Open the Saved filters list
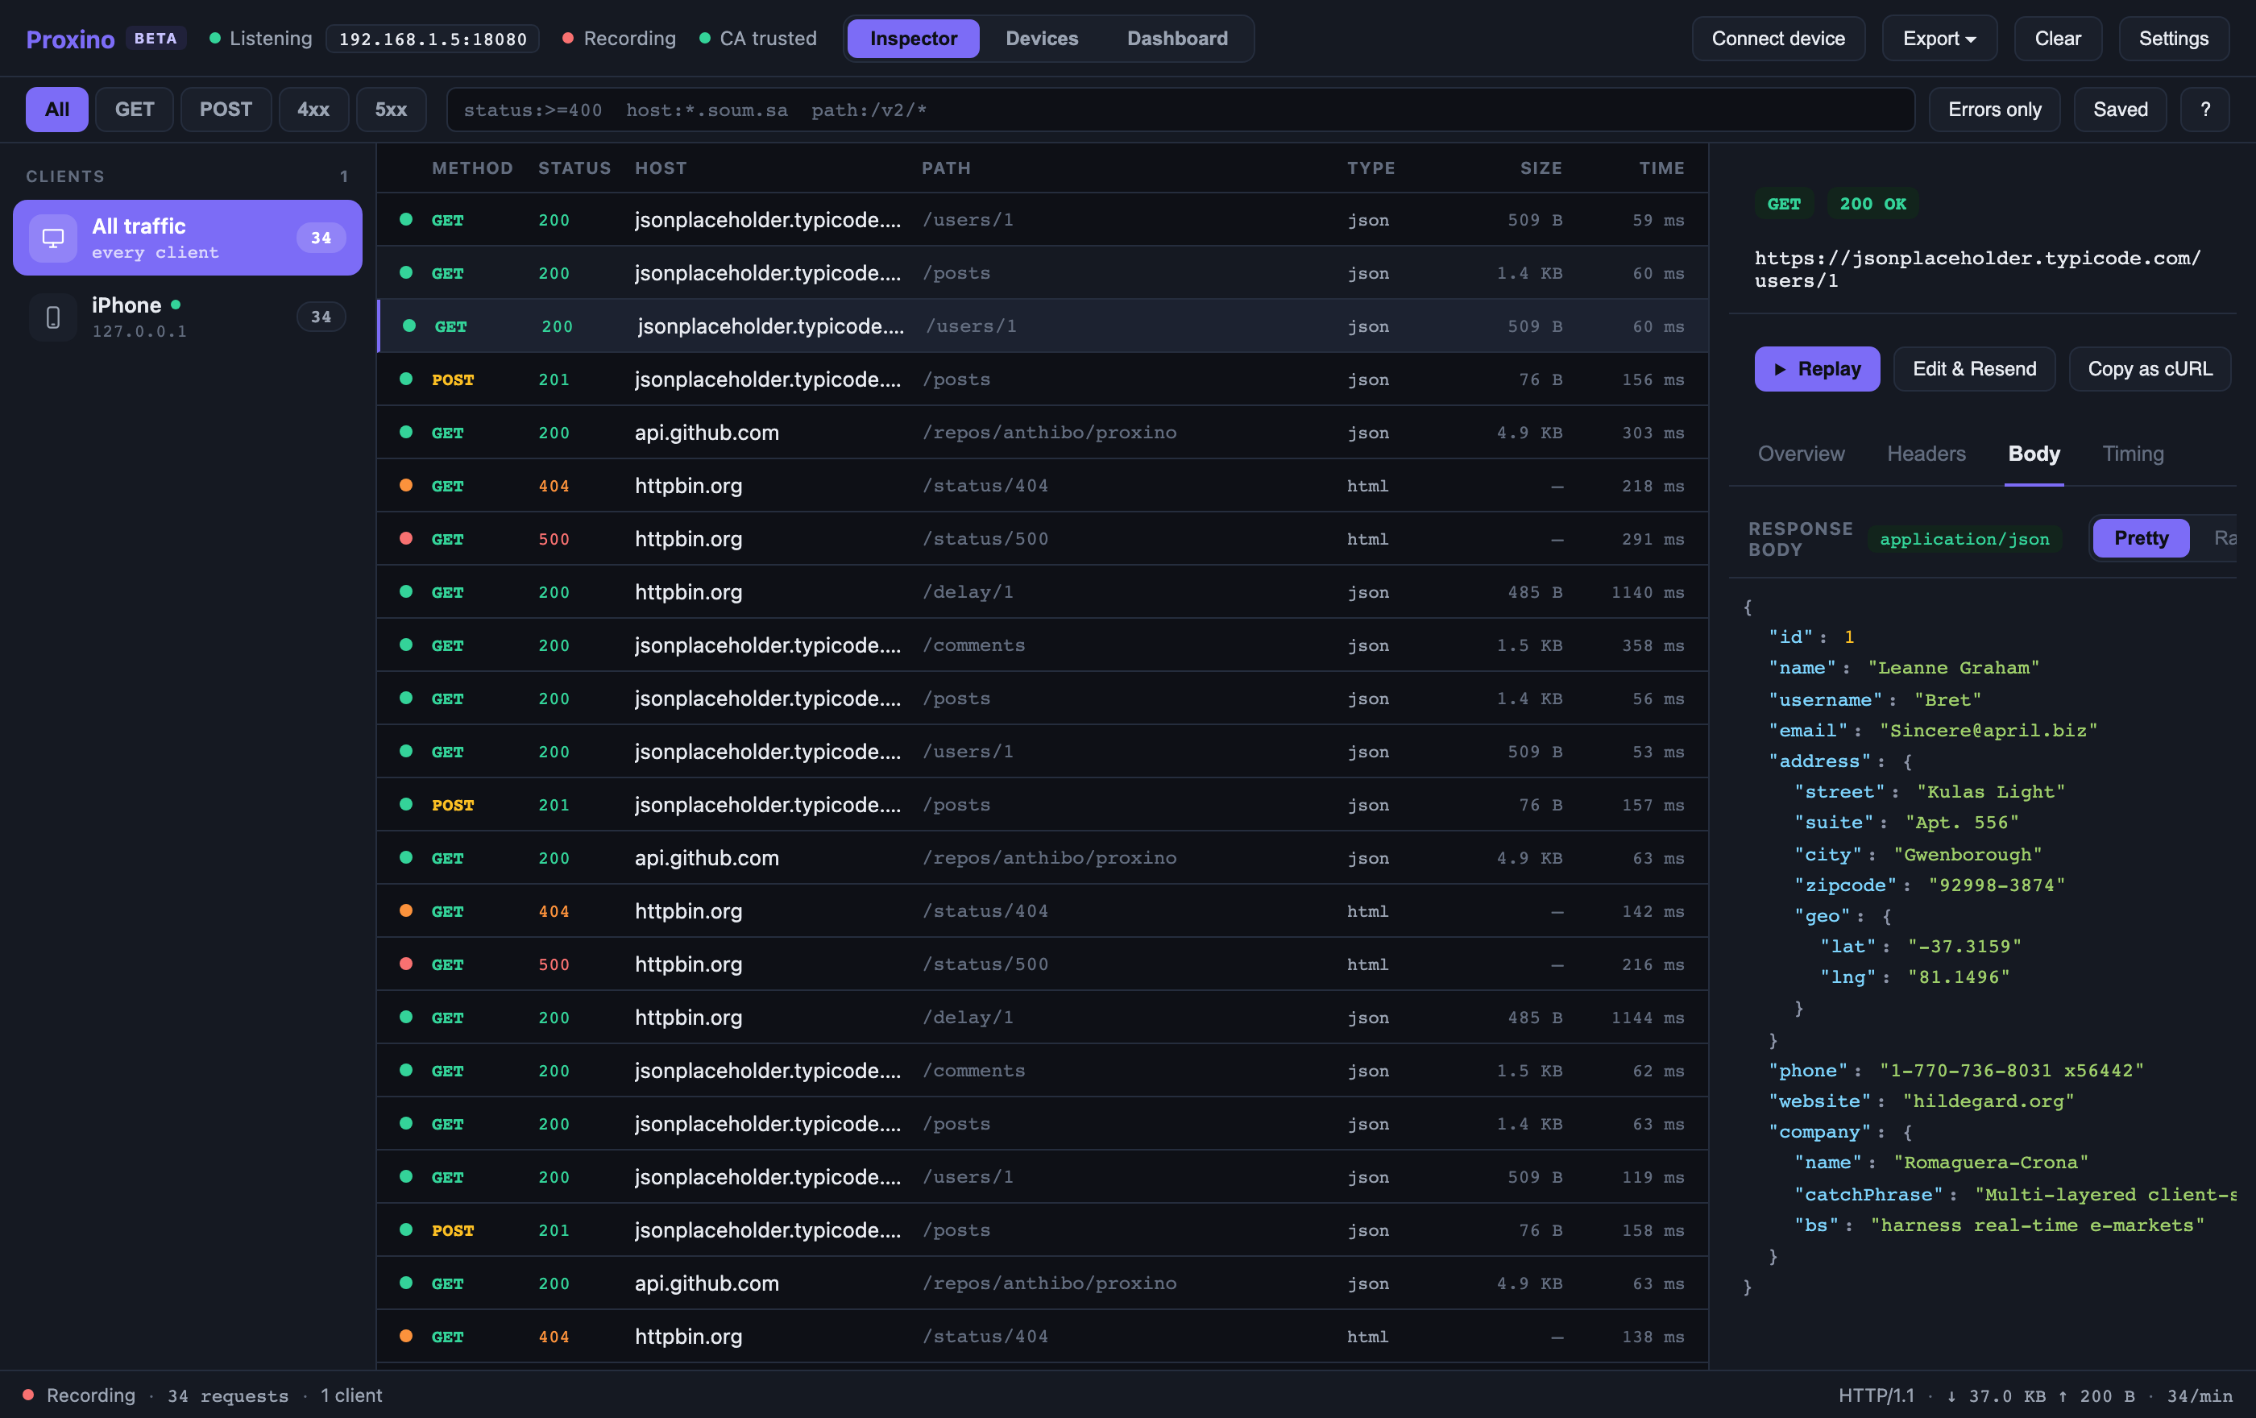This screenshot has height=1418, width=2256. [2120, 110]
